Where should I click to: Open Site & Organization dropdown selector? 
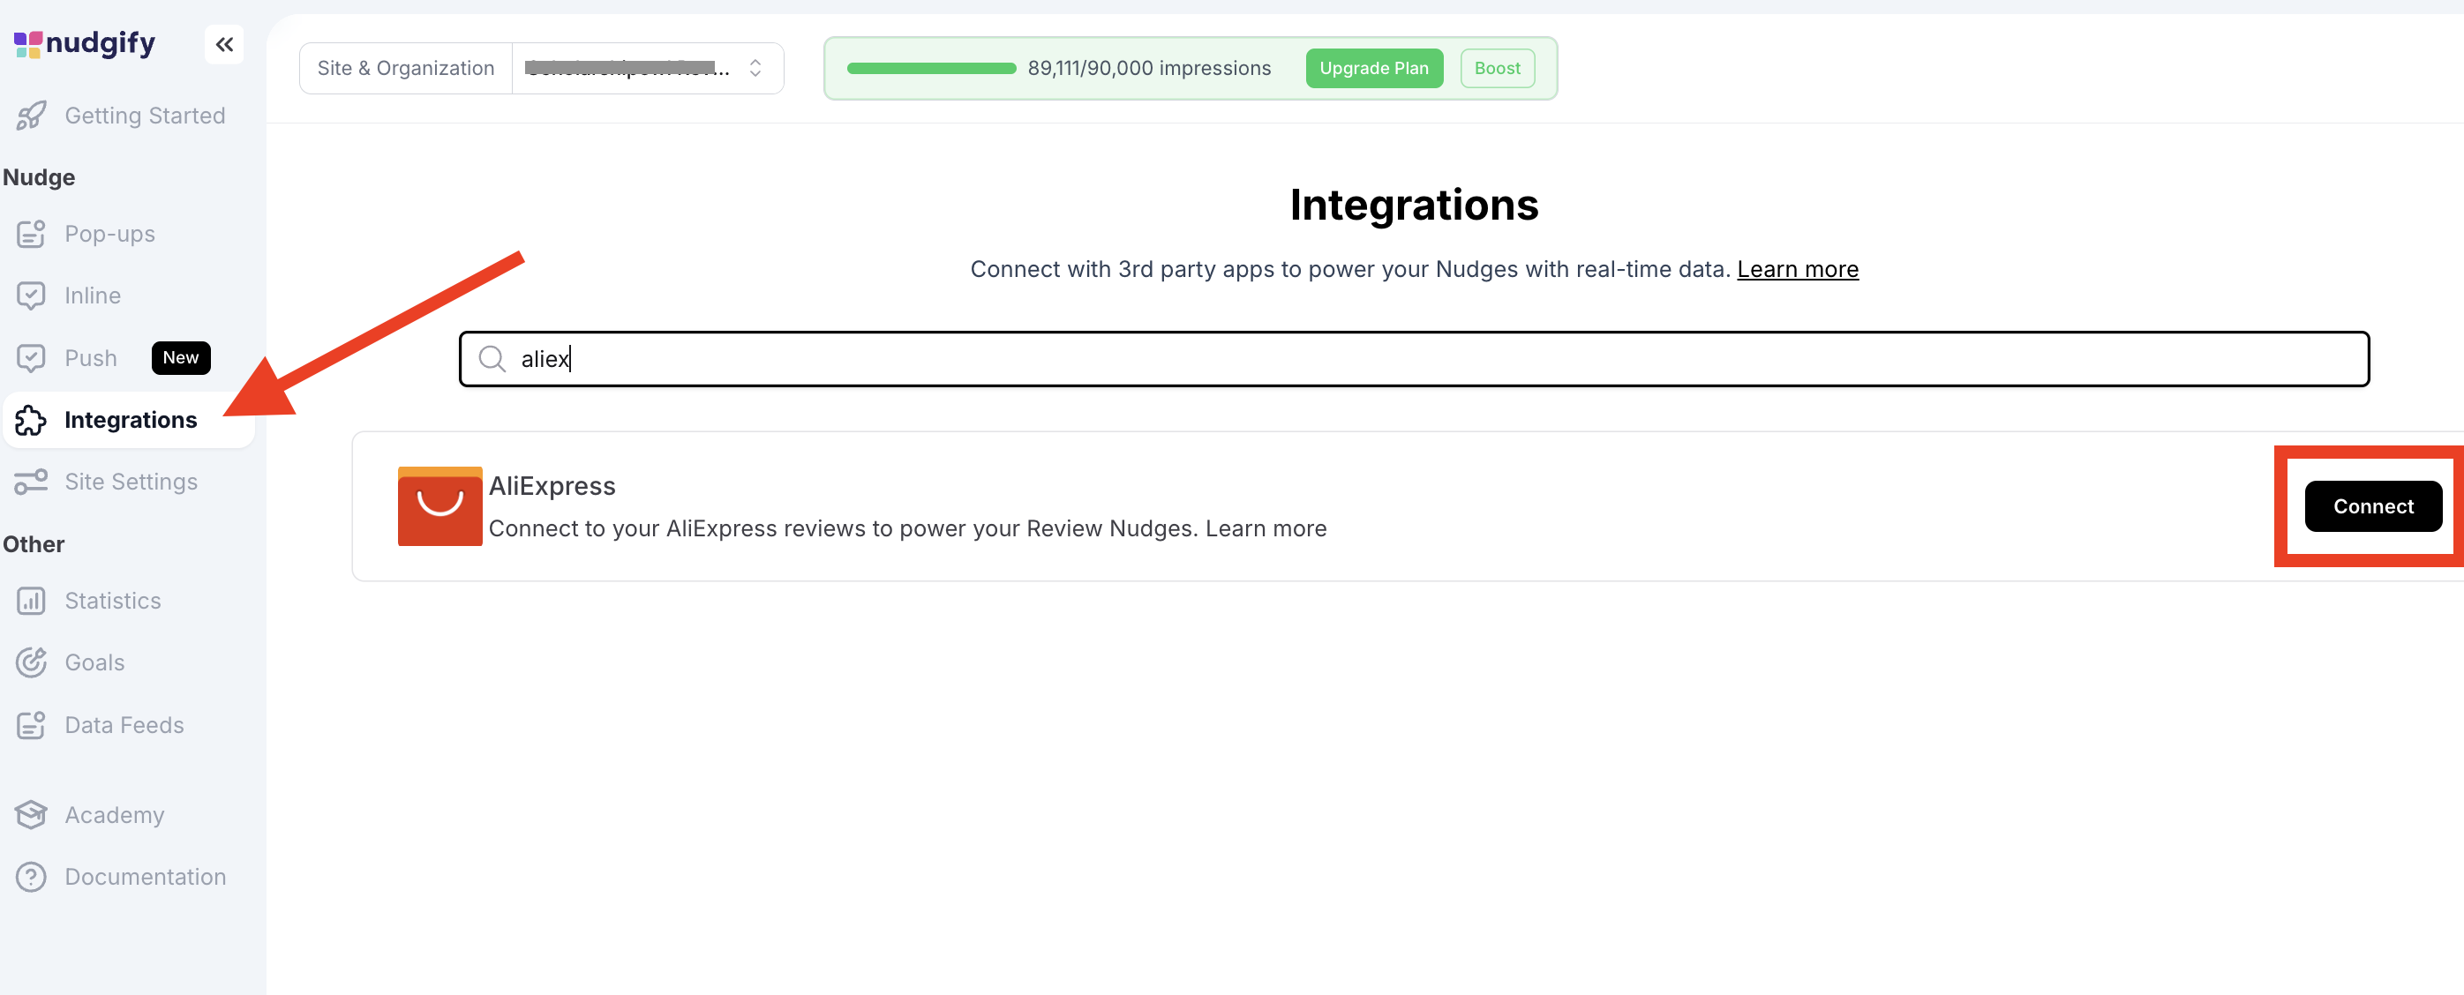(647, 69)
